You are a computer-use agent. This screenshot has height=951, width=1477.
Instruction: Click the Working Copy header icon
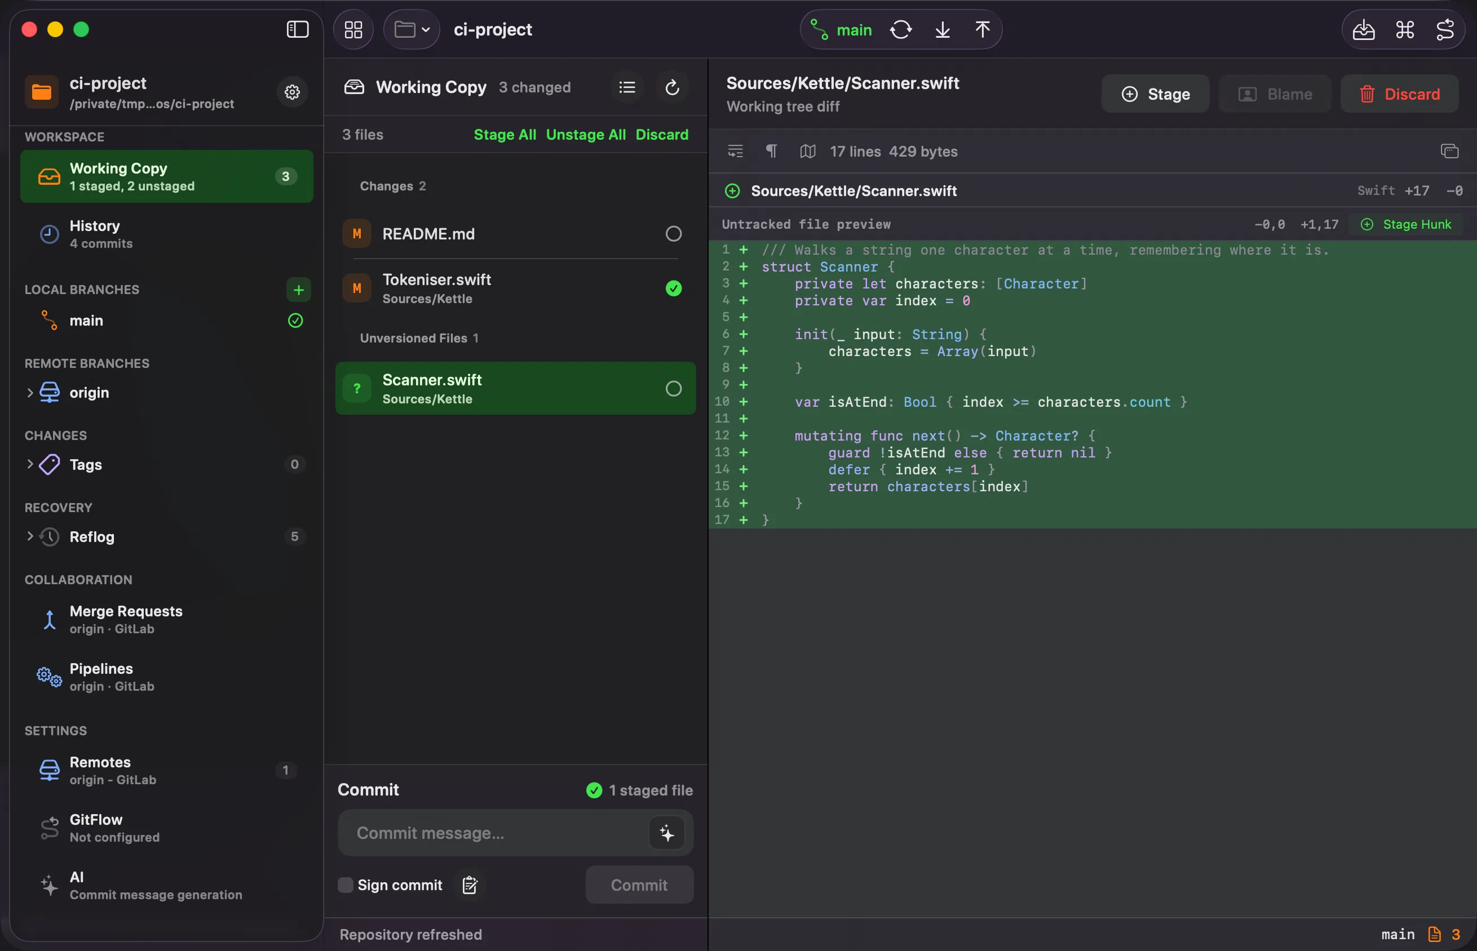(354, 87)
